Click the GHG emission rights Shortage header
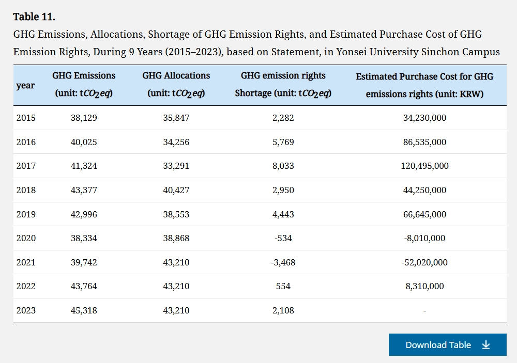 [x=283, y=85]
